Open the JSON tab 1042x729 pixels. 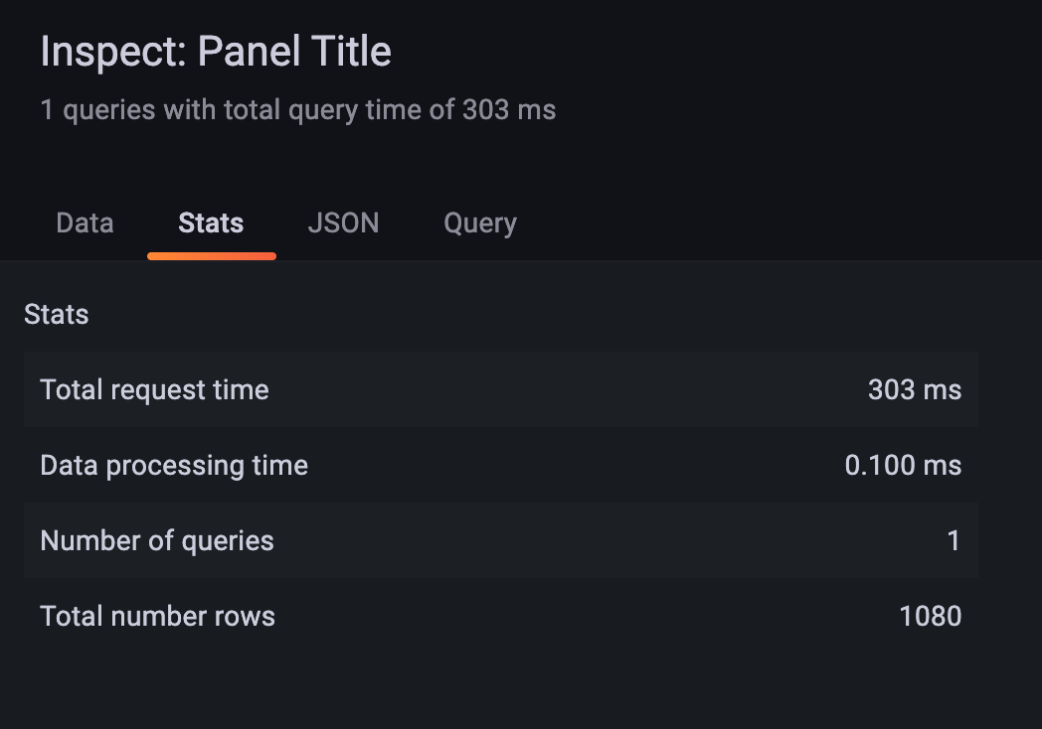(343, 222)
